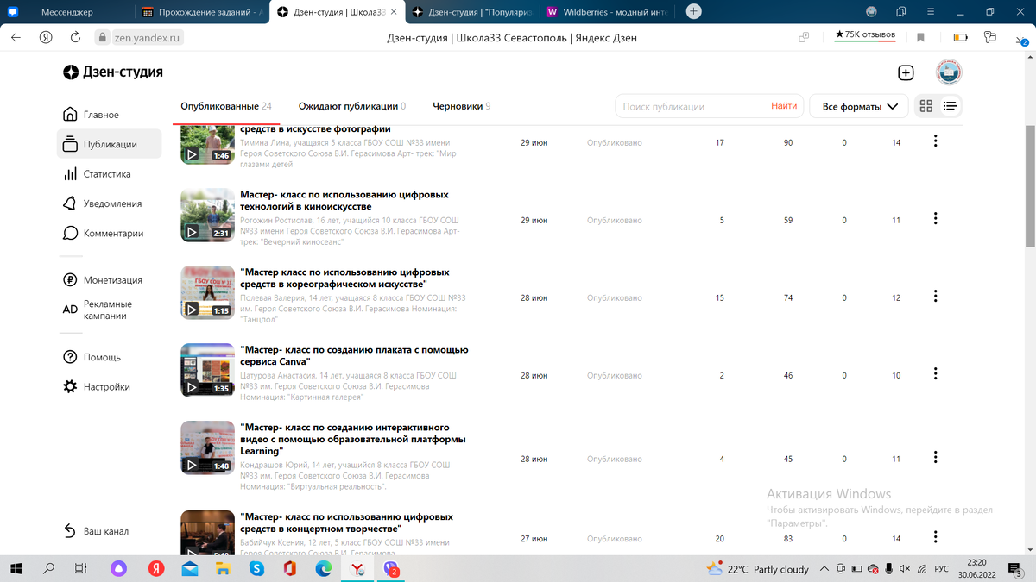
Task: Play the 1:15 choreography video thumbnail
Action: click(207, 292)
